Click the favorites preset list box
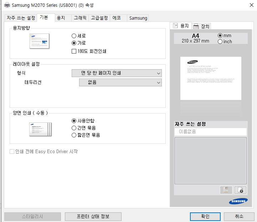The width and height of the screenshot is (257, 222). tap(211, 161)
